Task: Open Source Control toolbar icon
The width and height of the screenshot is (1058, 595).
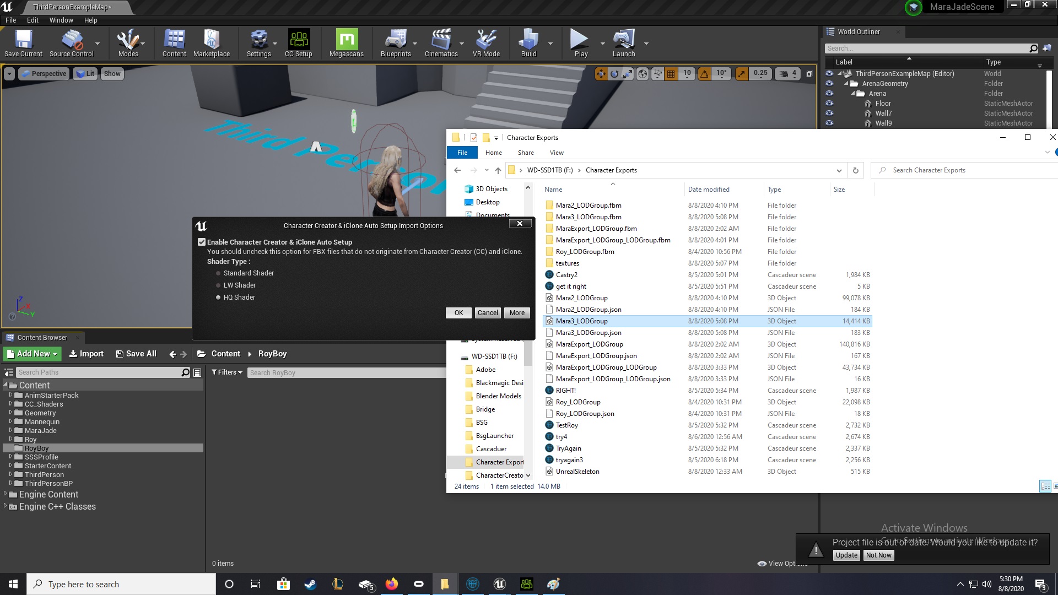Action: click(72, 43)
